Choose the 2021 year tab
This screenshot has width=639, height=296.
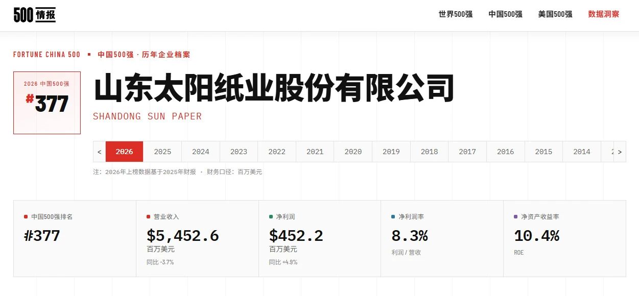pyautogui.click(x=315, y=152)
